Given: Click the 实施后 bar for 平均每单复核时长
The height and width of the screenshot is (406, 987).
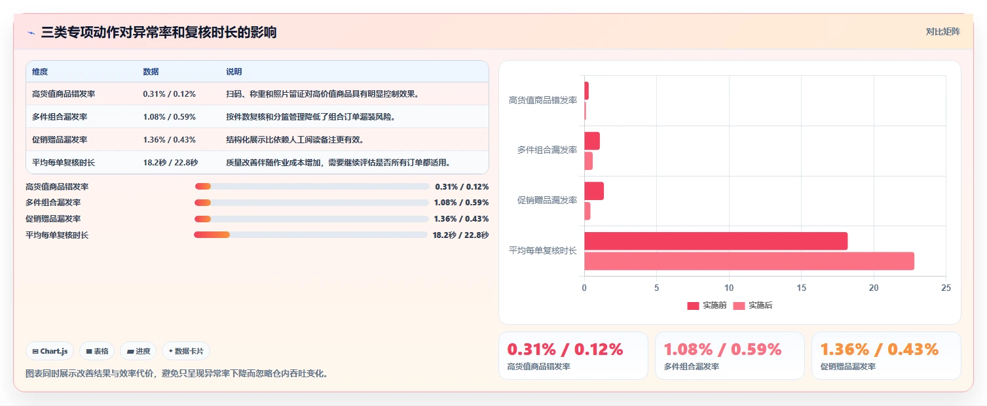Looking at the screenshot, I should click(749, 262).
